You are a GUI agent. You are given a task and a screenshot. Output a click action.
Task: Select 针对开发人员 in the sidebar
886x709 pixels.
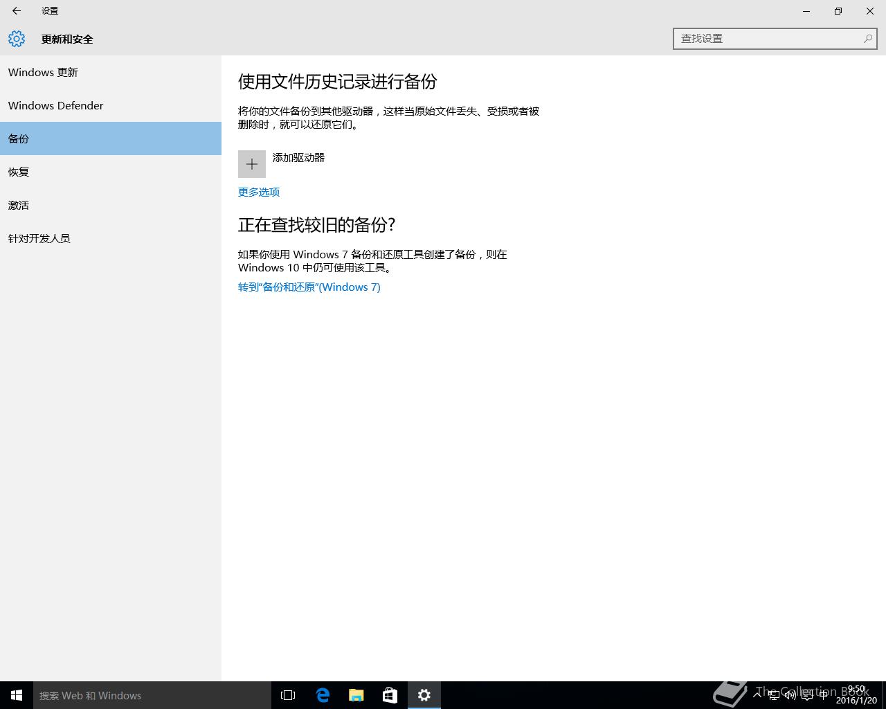pos(111,238)
